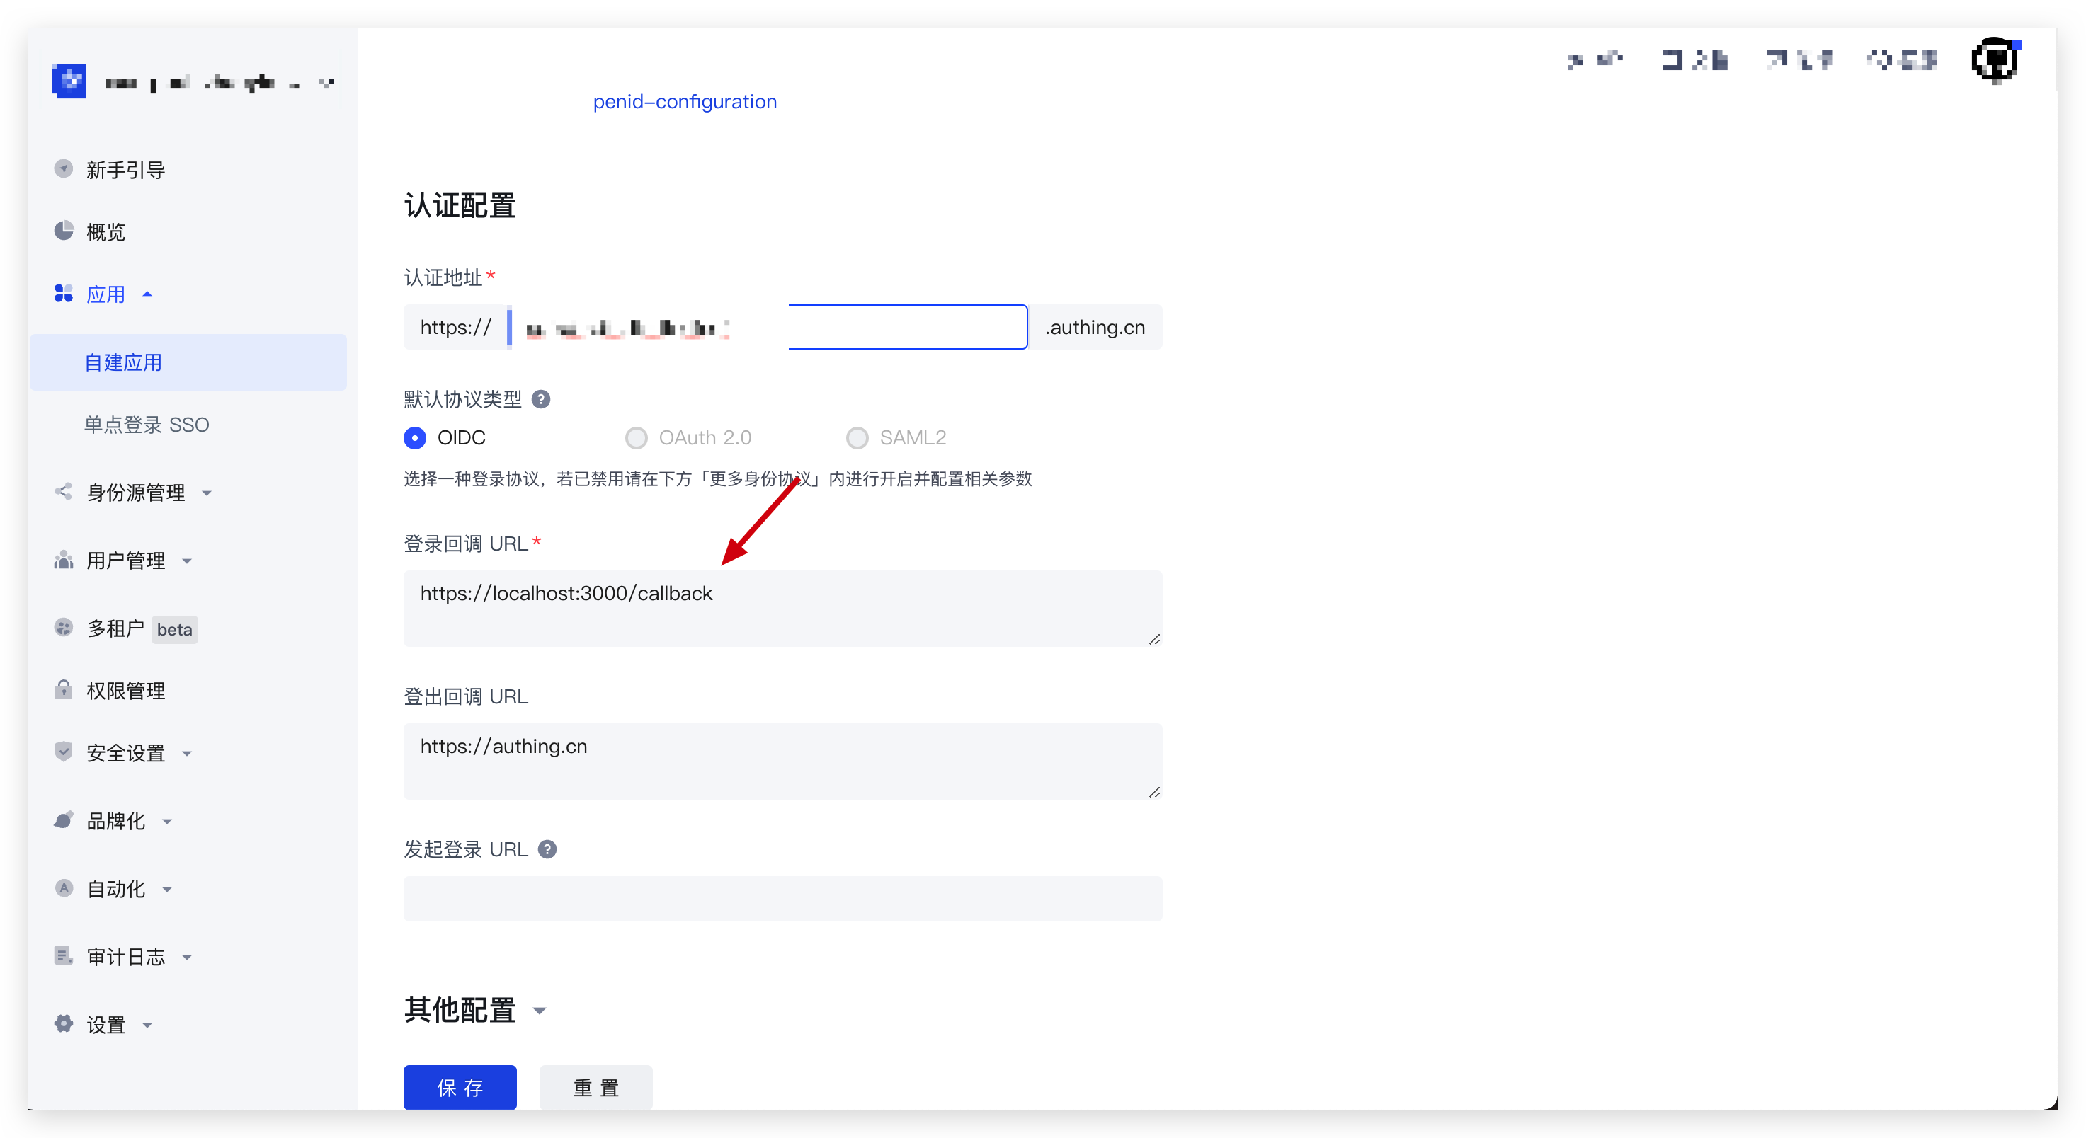Keep OIDC selected by clicking its radio button
Image resolution: width=2086 pixels, height=1138 pixels.
click(x=415, y=437)
